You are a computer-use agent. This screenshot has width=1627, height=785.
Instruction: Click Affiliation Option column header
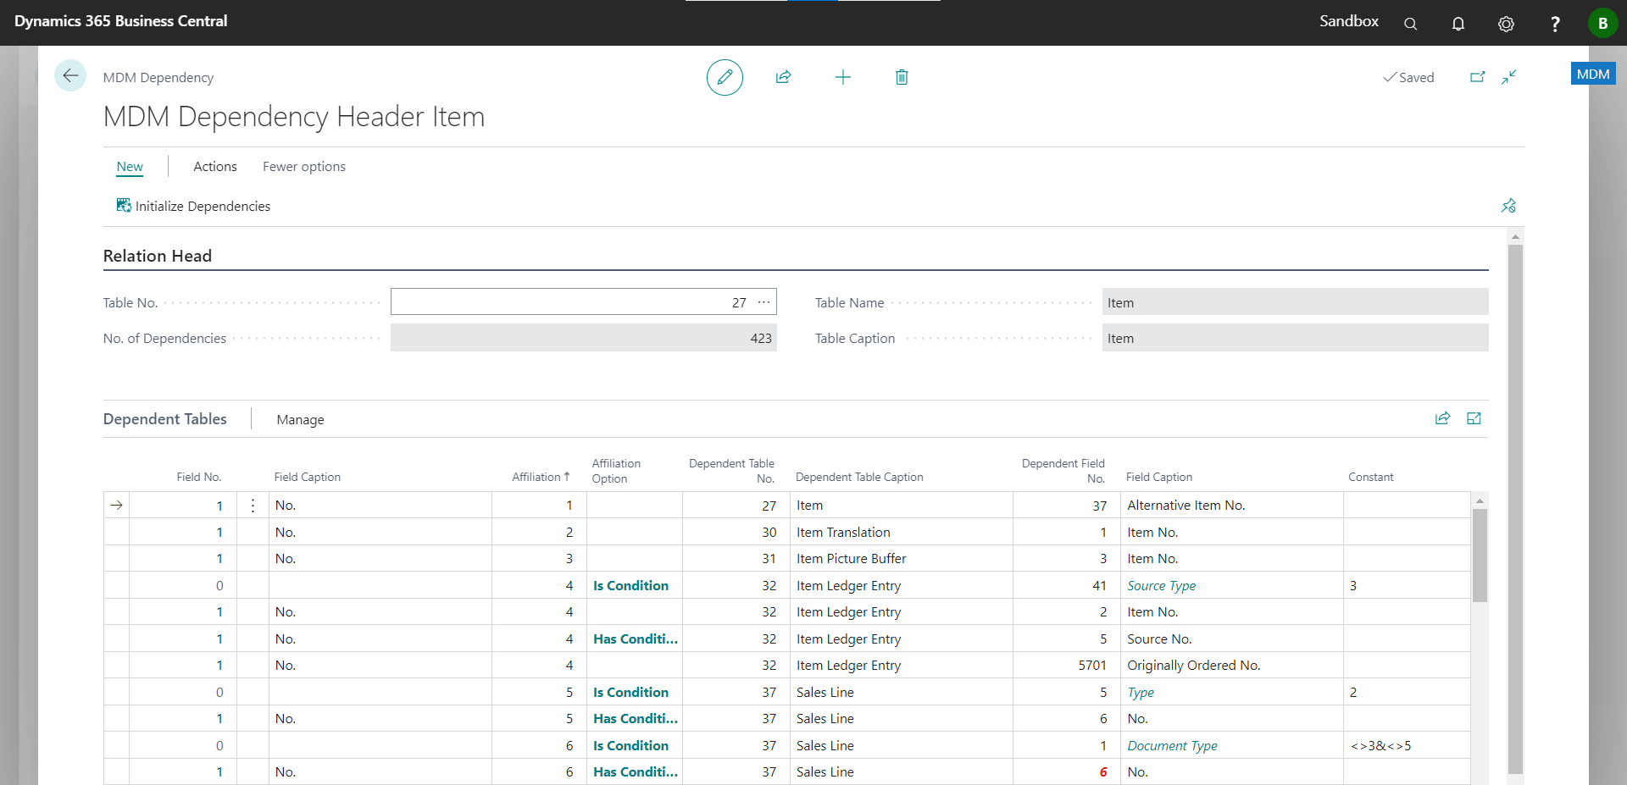tap(616, 471)
